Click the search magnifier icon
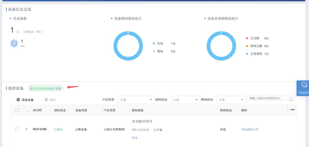The image size is (309, 147). tap(291, 99)
